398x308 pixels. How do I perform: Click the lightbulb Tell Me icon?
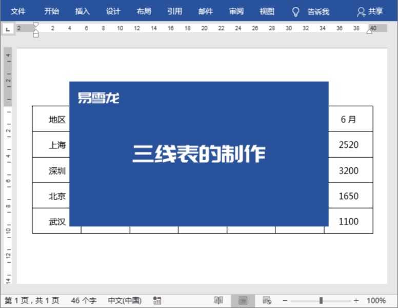click(295, 12)
